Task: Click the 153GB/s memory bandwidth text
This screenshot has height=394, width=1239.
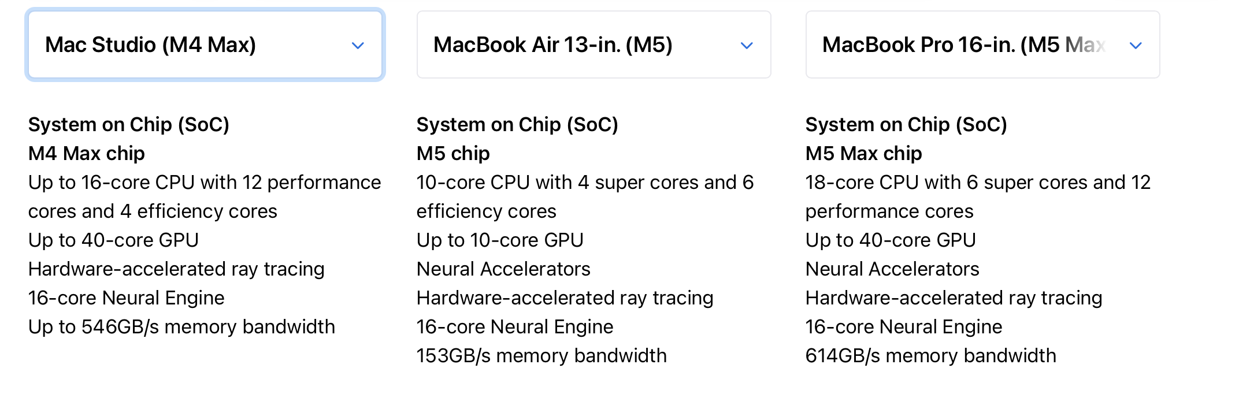Action: tap(541, 356)
